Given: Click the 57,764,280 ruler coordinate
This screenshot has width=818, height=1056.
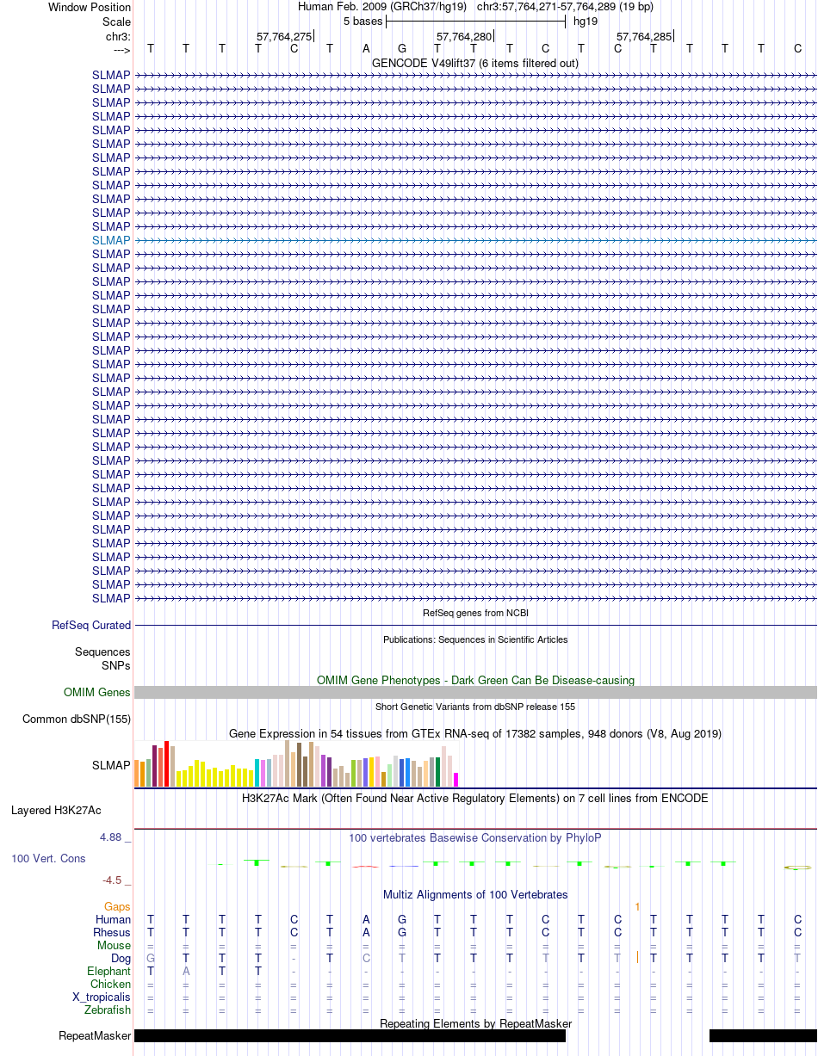Looking at the screenshot, I should pyautogui.click(x=464, y=36).
